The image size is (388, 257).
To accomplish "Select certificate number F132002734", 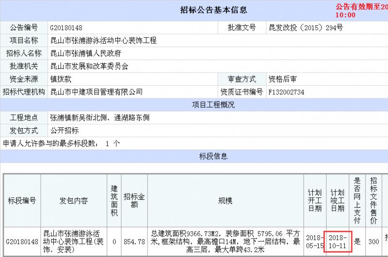I will tap(286, 92).
